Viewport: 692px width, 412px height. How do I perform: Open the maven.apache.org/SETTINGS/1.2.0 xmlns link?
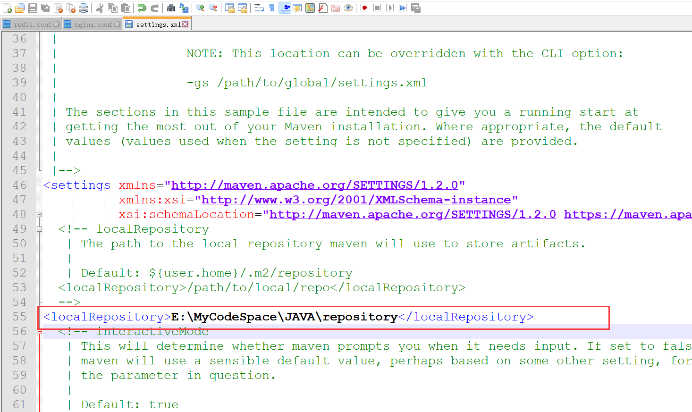coord(314,185)
